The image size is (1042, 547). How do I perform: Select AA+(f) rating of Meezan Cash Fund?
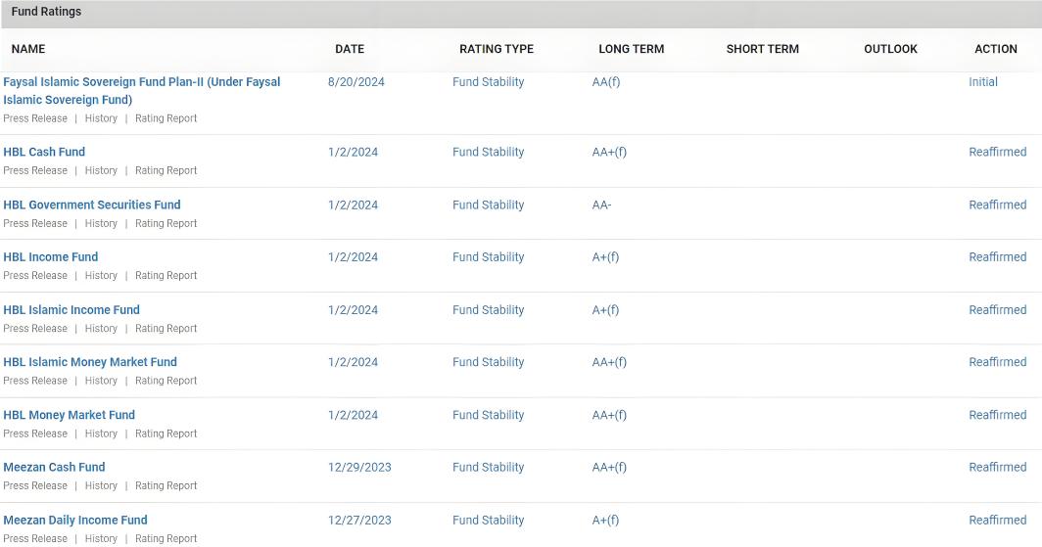coord(609,468)
